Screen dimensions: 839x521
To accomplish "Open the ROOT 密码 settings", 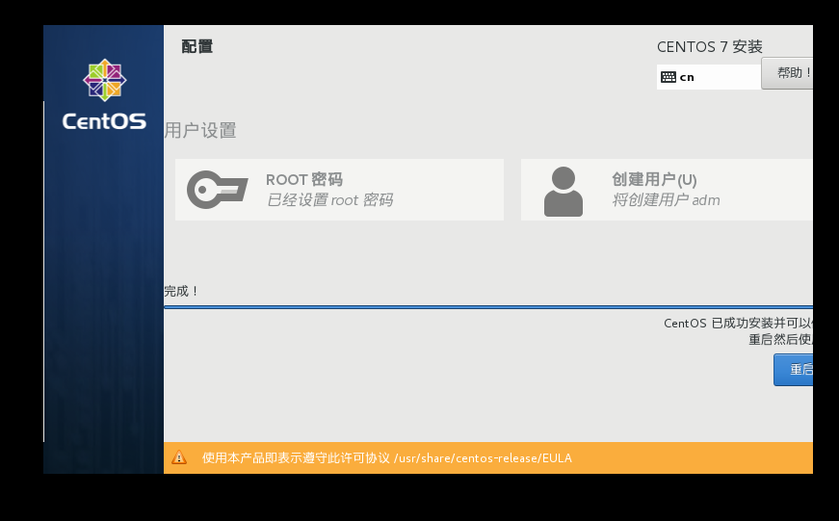I will [339, 190].
